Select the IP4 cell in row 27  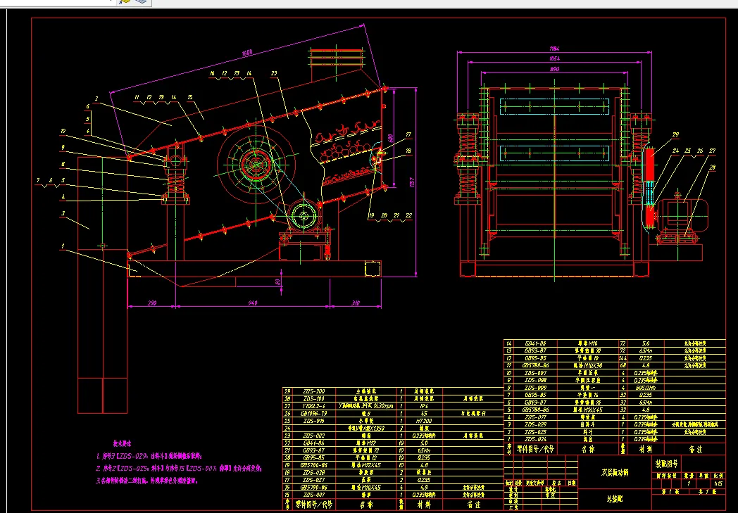(x=424, y=406)
